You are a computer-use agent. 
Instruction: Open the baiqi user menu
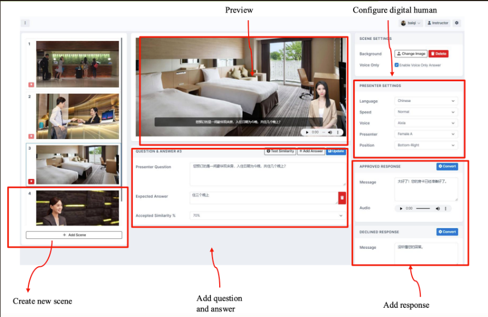click(x=411, y=23)
